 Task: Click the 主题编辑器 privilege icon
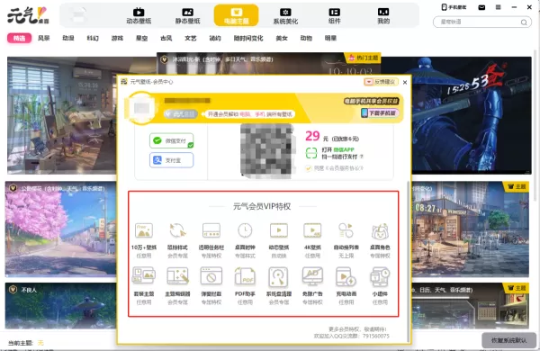(x=177, y=276)
